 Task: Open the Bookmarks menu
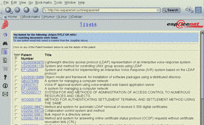(x=43, y=2)
